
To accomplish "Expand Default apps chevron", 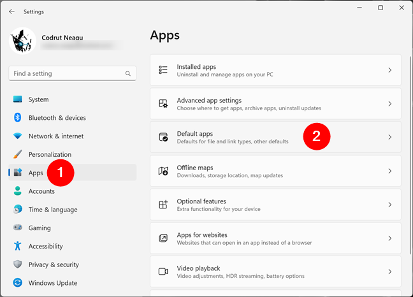I will click(x=390, y=137).
